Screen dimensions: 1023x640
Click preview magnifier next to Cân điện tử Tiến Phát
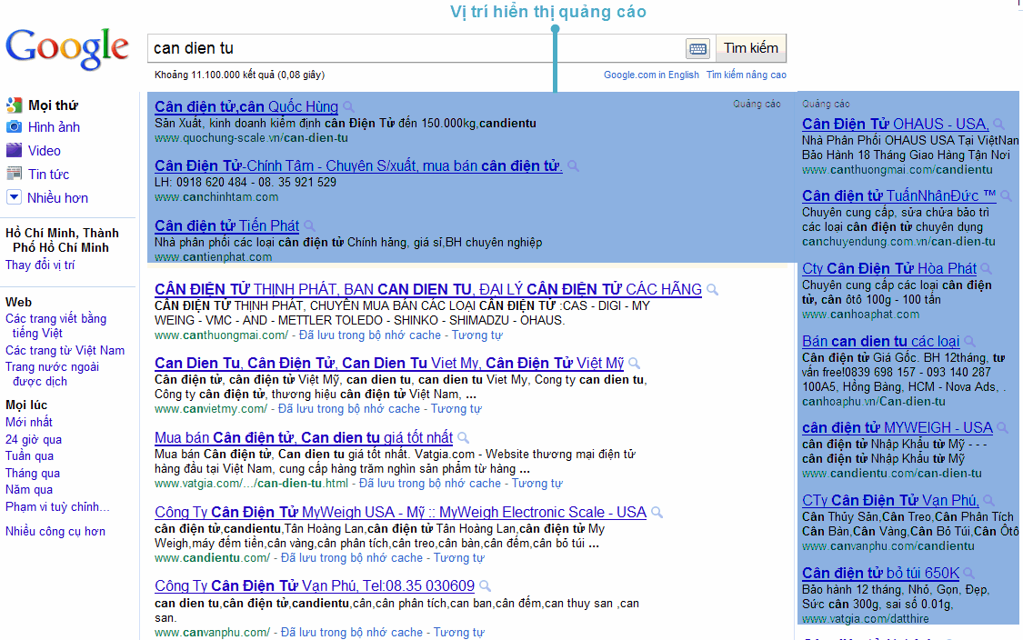pyautogui.click(x=309, y=226)
